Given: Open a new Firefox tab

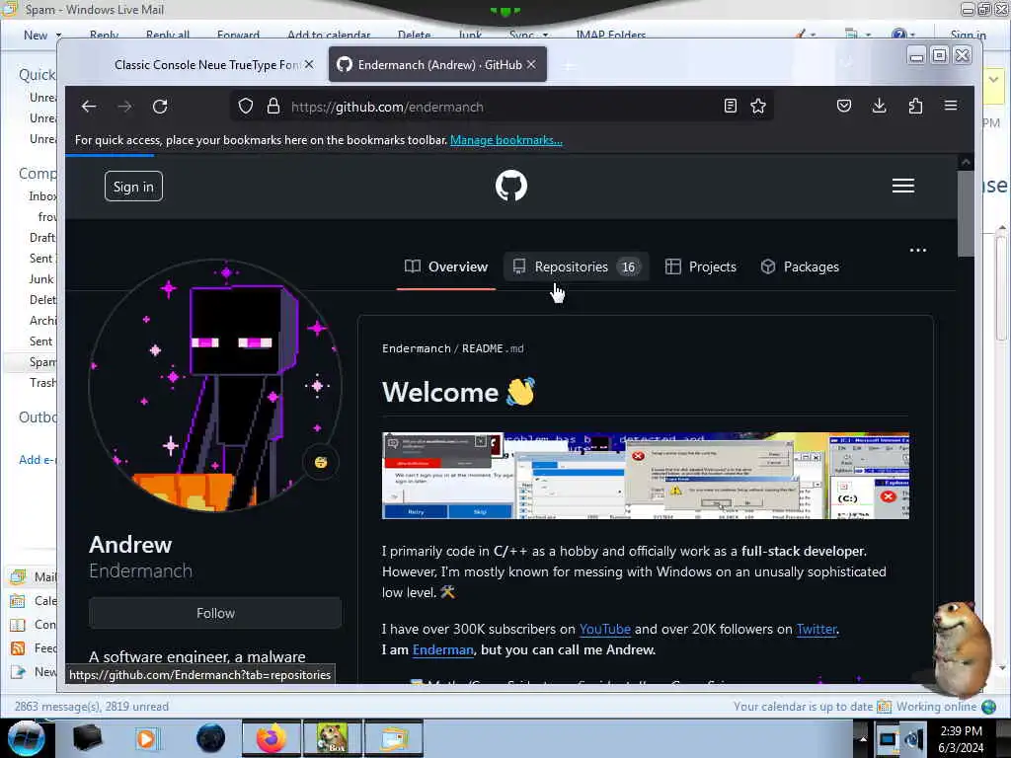Looking at the screenshot, I should 568,65.
